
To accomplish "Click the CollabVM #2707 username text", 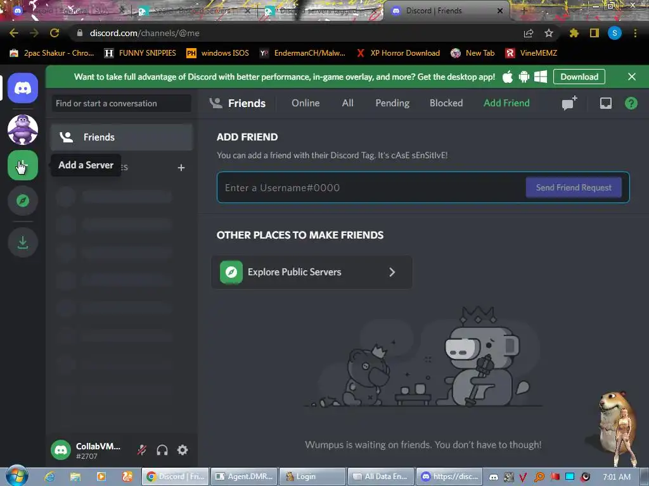I will (x=98, y=451).
